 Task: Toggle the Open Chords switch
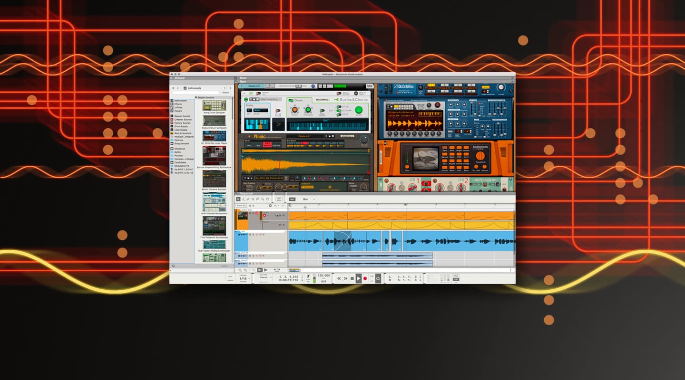322,111
